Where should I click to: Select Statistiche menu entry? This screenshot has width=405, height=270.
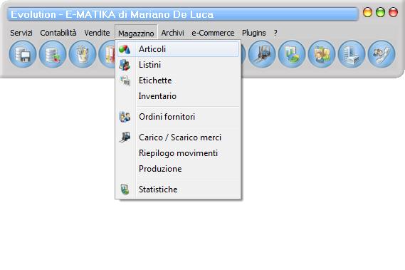[x=178, y=189]
